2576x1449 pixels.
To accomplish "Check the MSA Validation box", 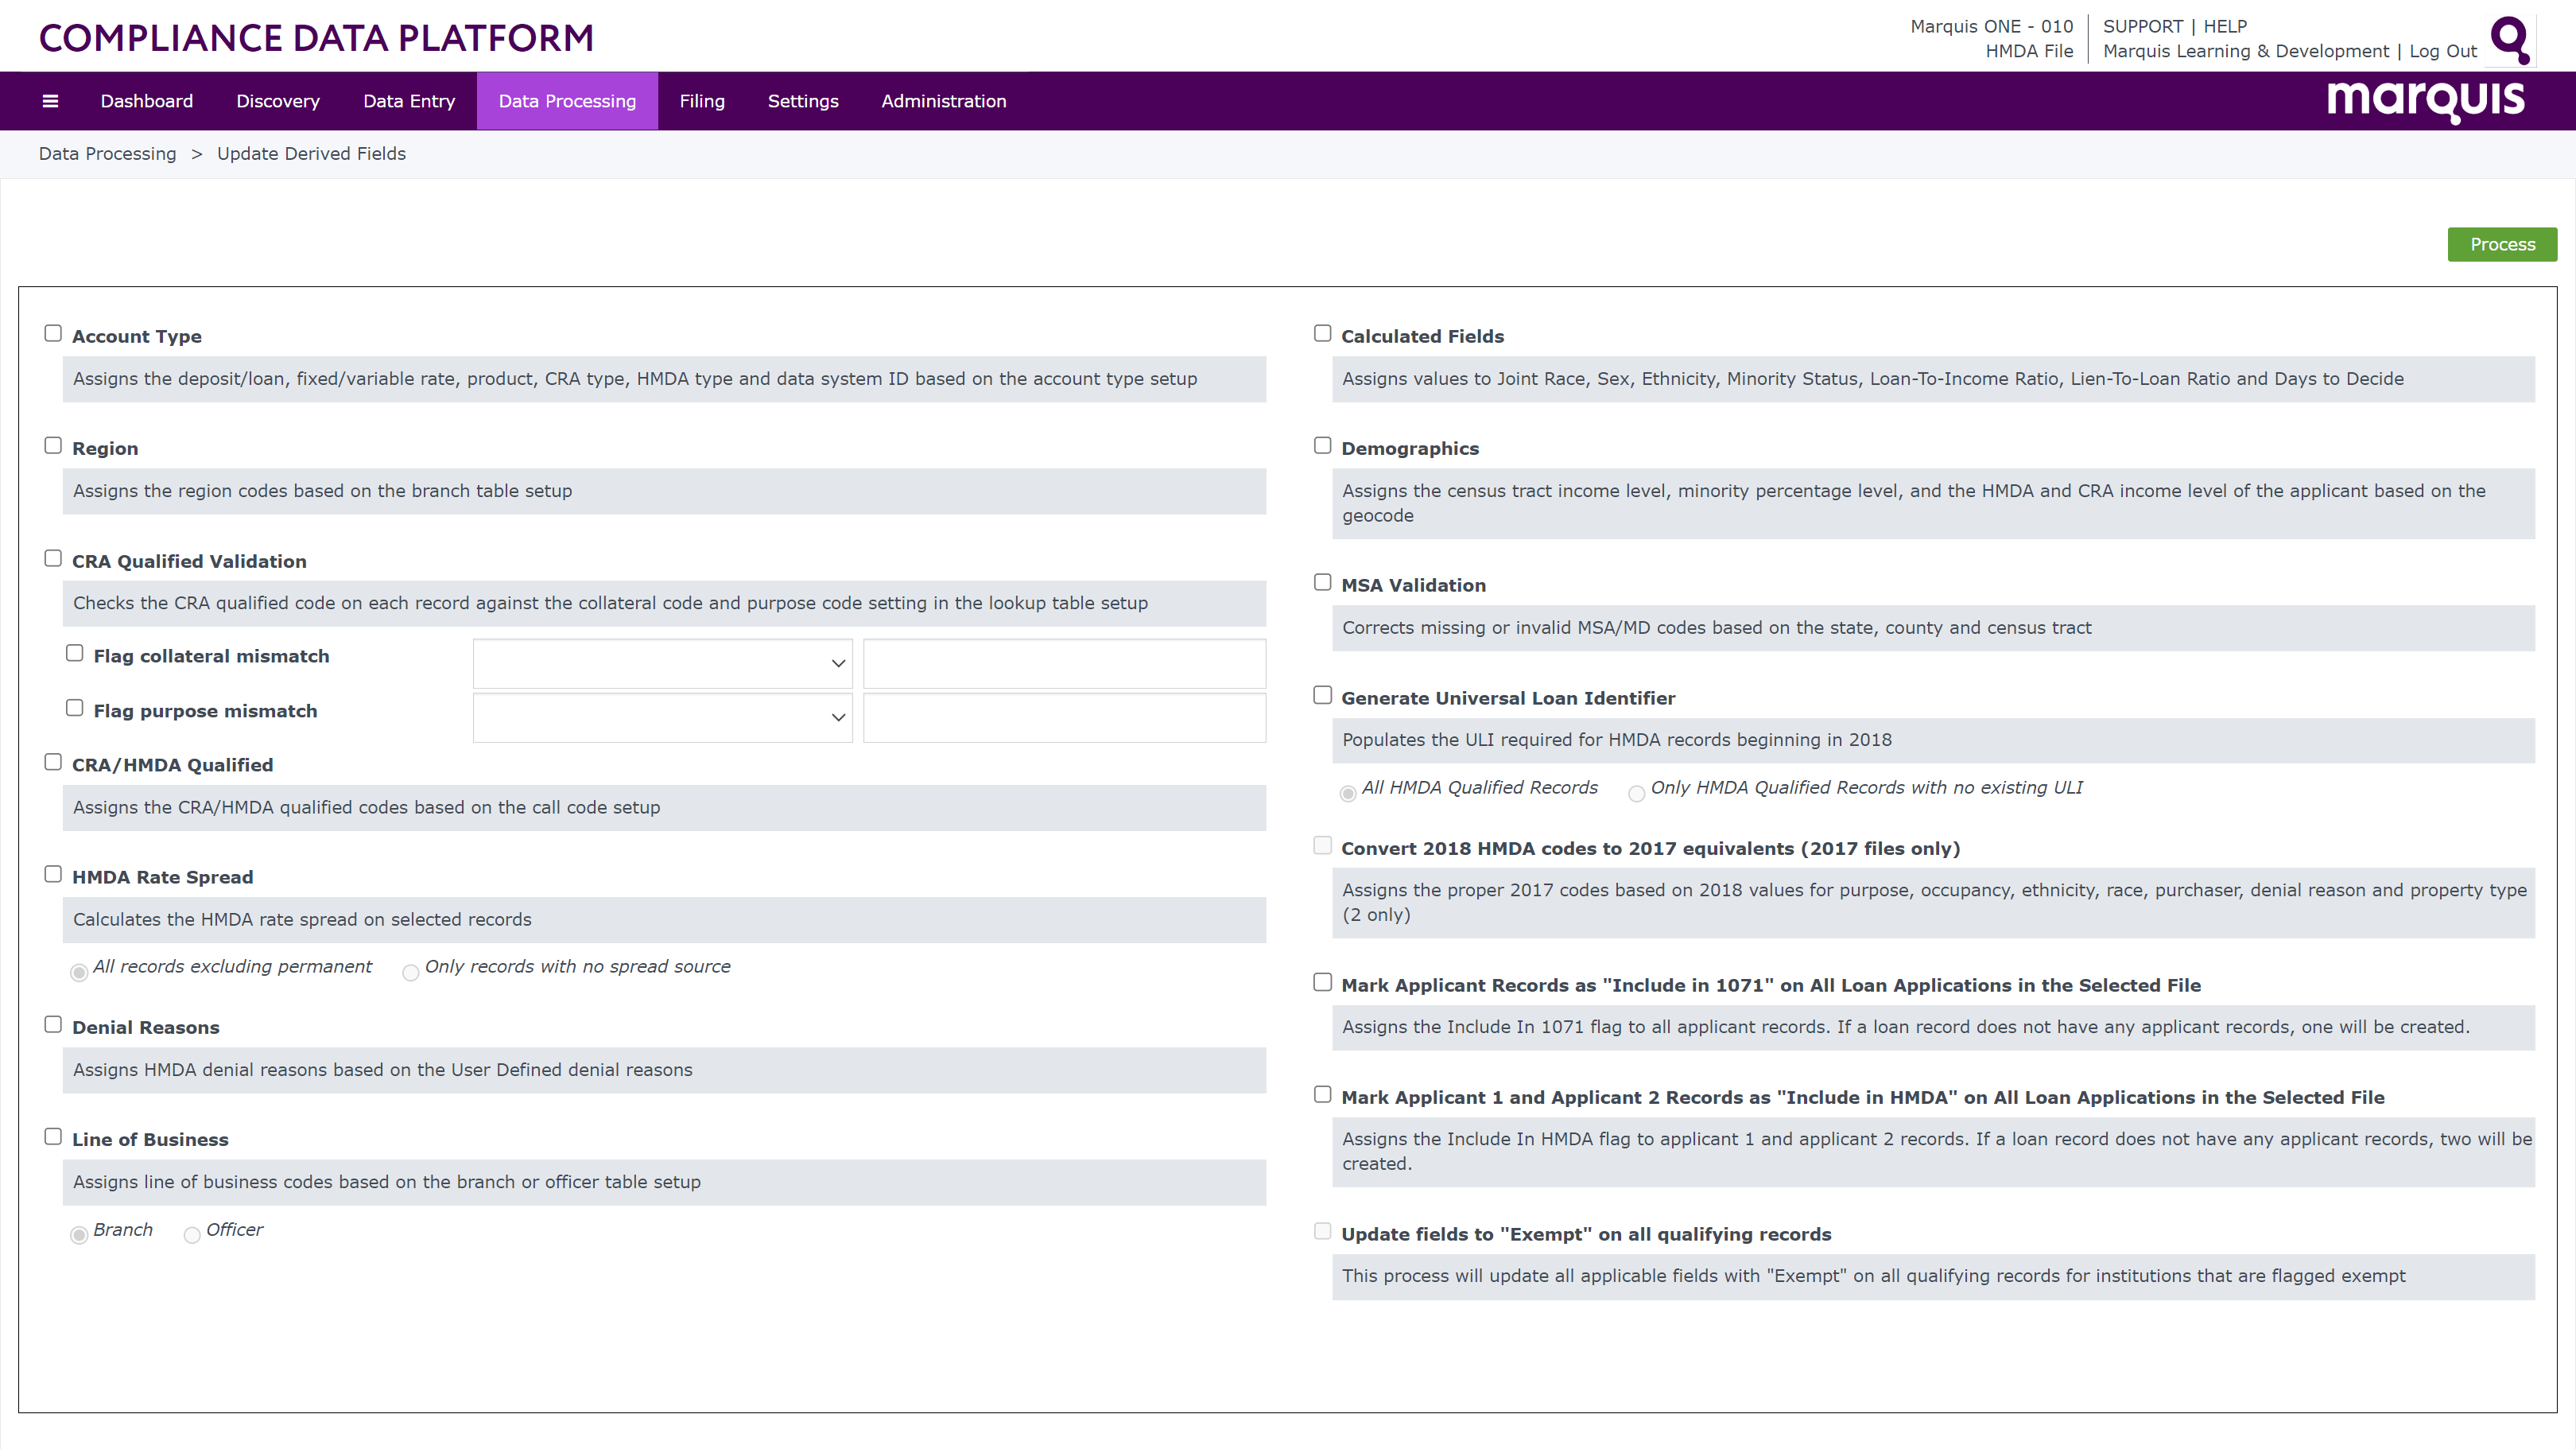I will (1322, 581).
